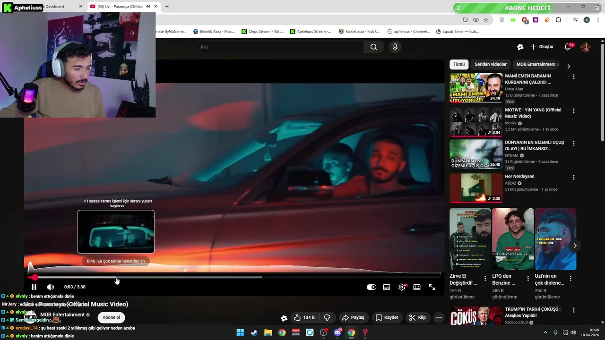
Task: Open the LPG den Benzine short
Action: (x=513, y=239)
